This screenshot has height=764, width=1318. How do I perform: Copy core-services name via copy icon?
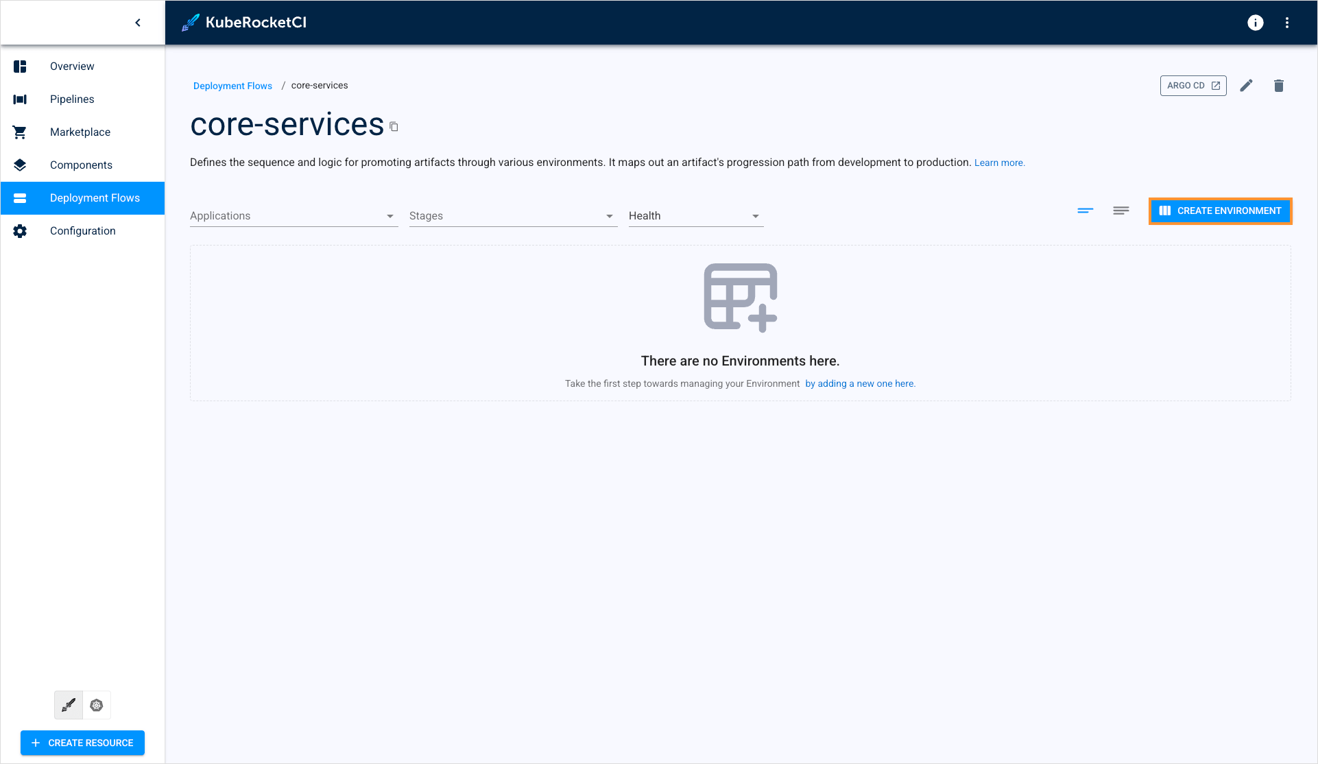click(x=394, y=127)
